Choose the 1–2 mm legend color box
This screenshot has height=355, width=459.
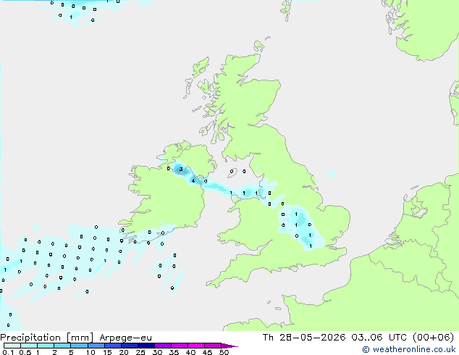(46, 346)
